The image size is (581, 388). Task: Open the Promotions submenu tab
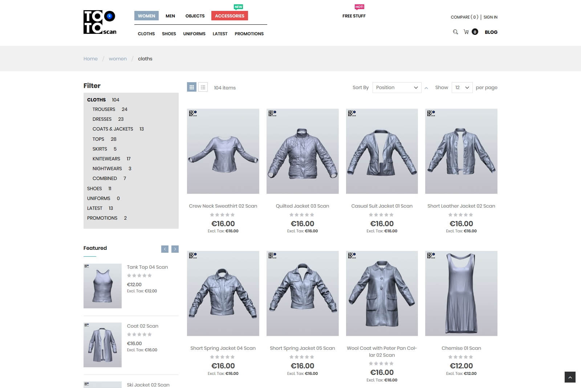(x=249, y=34)
